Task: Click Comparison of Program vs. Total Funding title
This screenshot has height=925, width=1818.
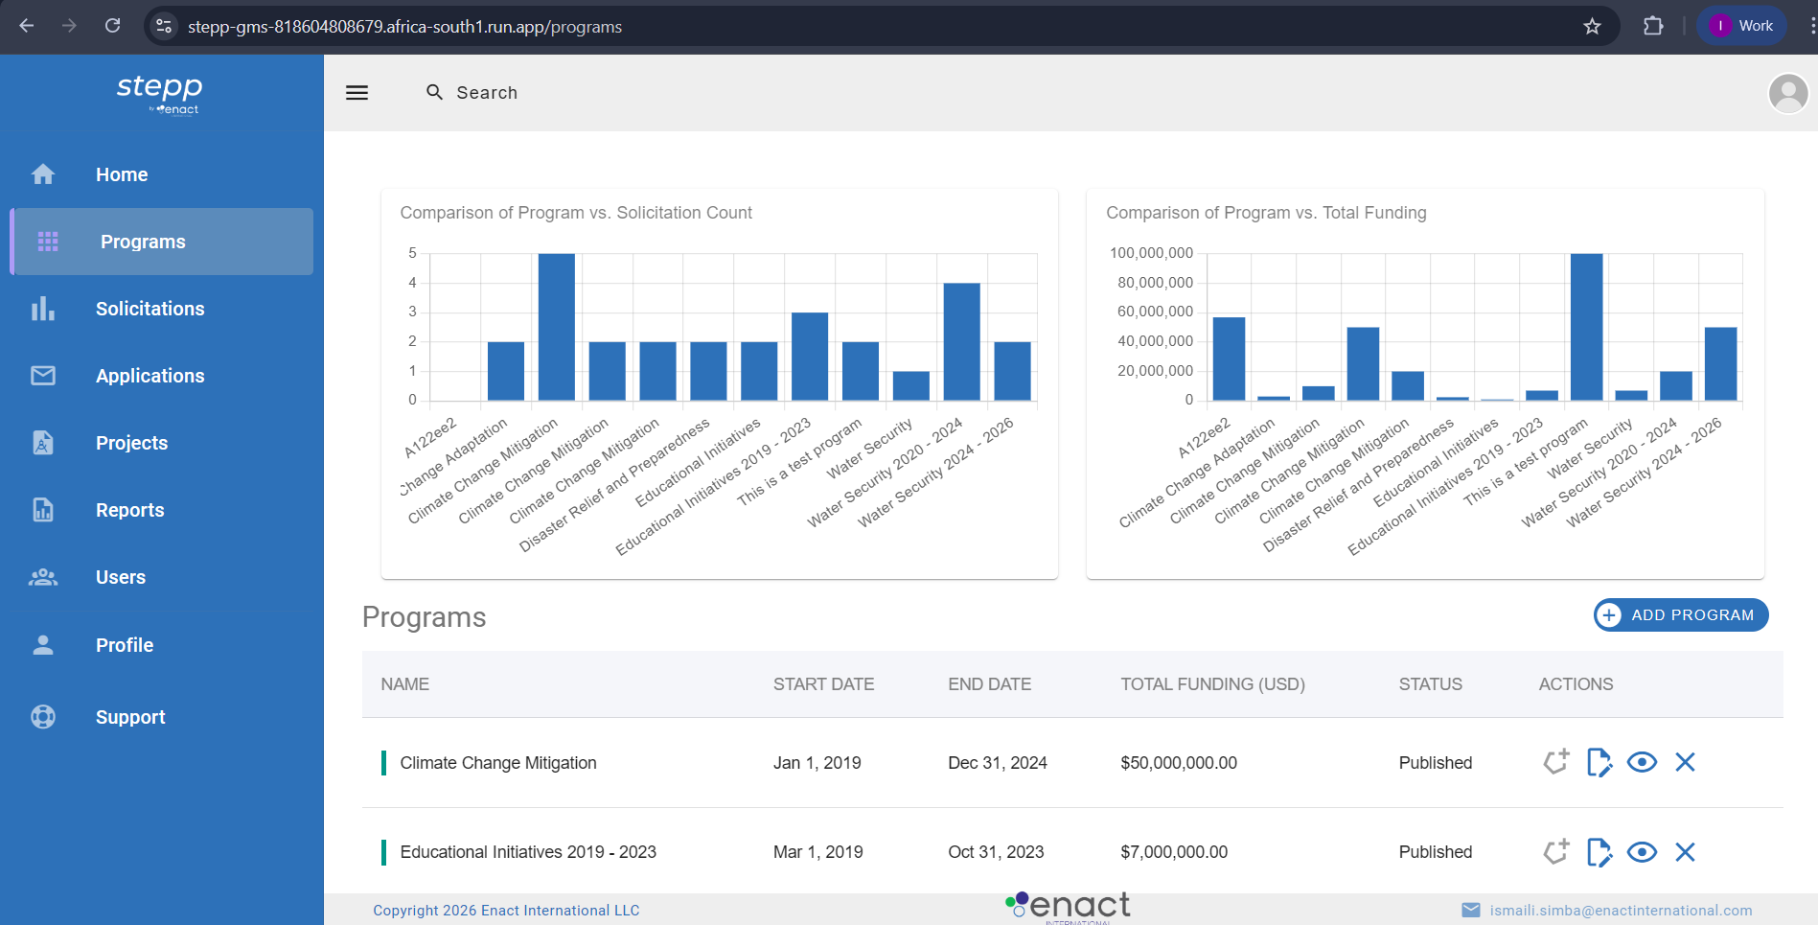Action: pyautogui.click(x=1266, y=213)
